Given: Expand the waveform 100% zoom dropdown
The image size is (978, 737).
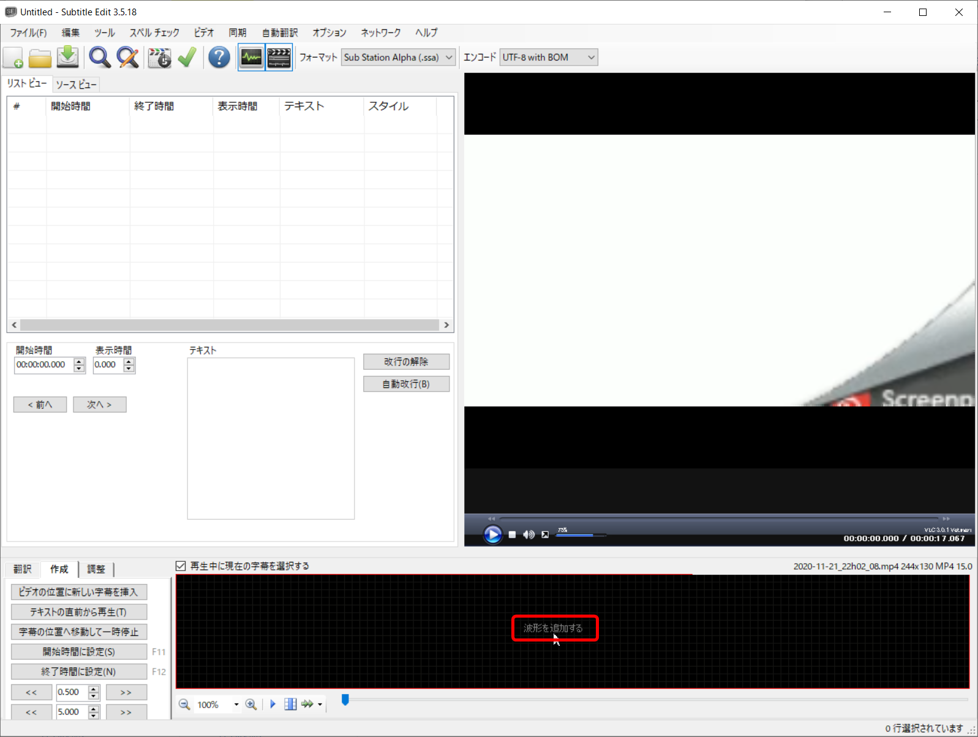Looking at the screenshot, I should [236, 705].
